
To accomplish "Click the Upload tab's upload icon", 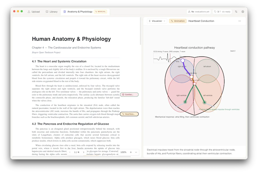I will pos(29,12).
